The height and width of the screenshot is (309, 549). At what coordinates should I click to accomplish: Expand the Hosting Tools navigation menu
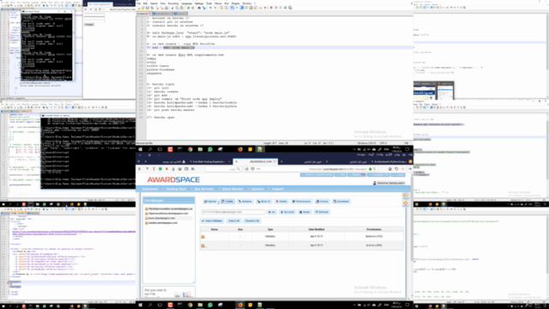coord(176,189)
